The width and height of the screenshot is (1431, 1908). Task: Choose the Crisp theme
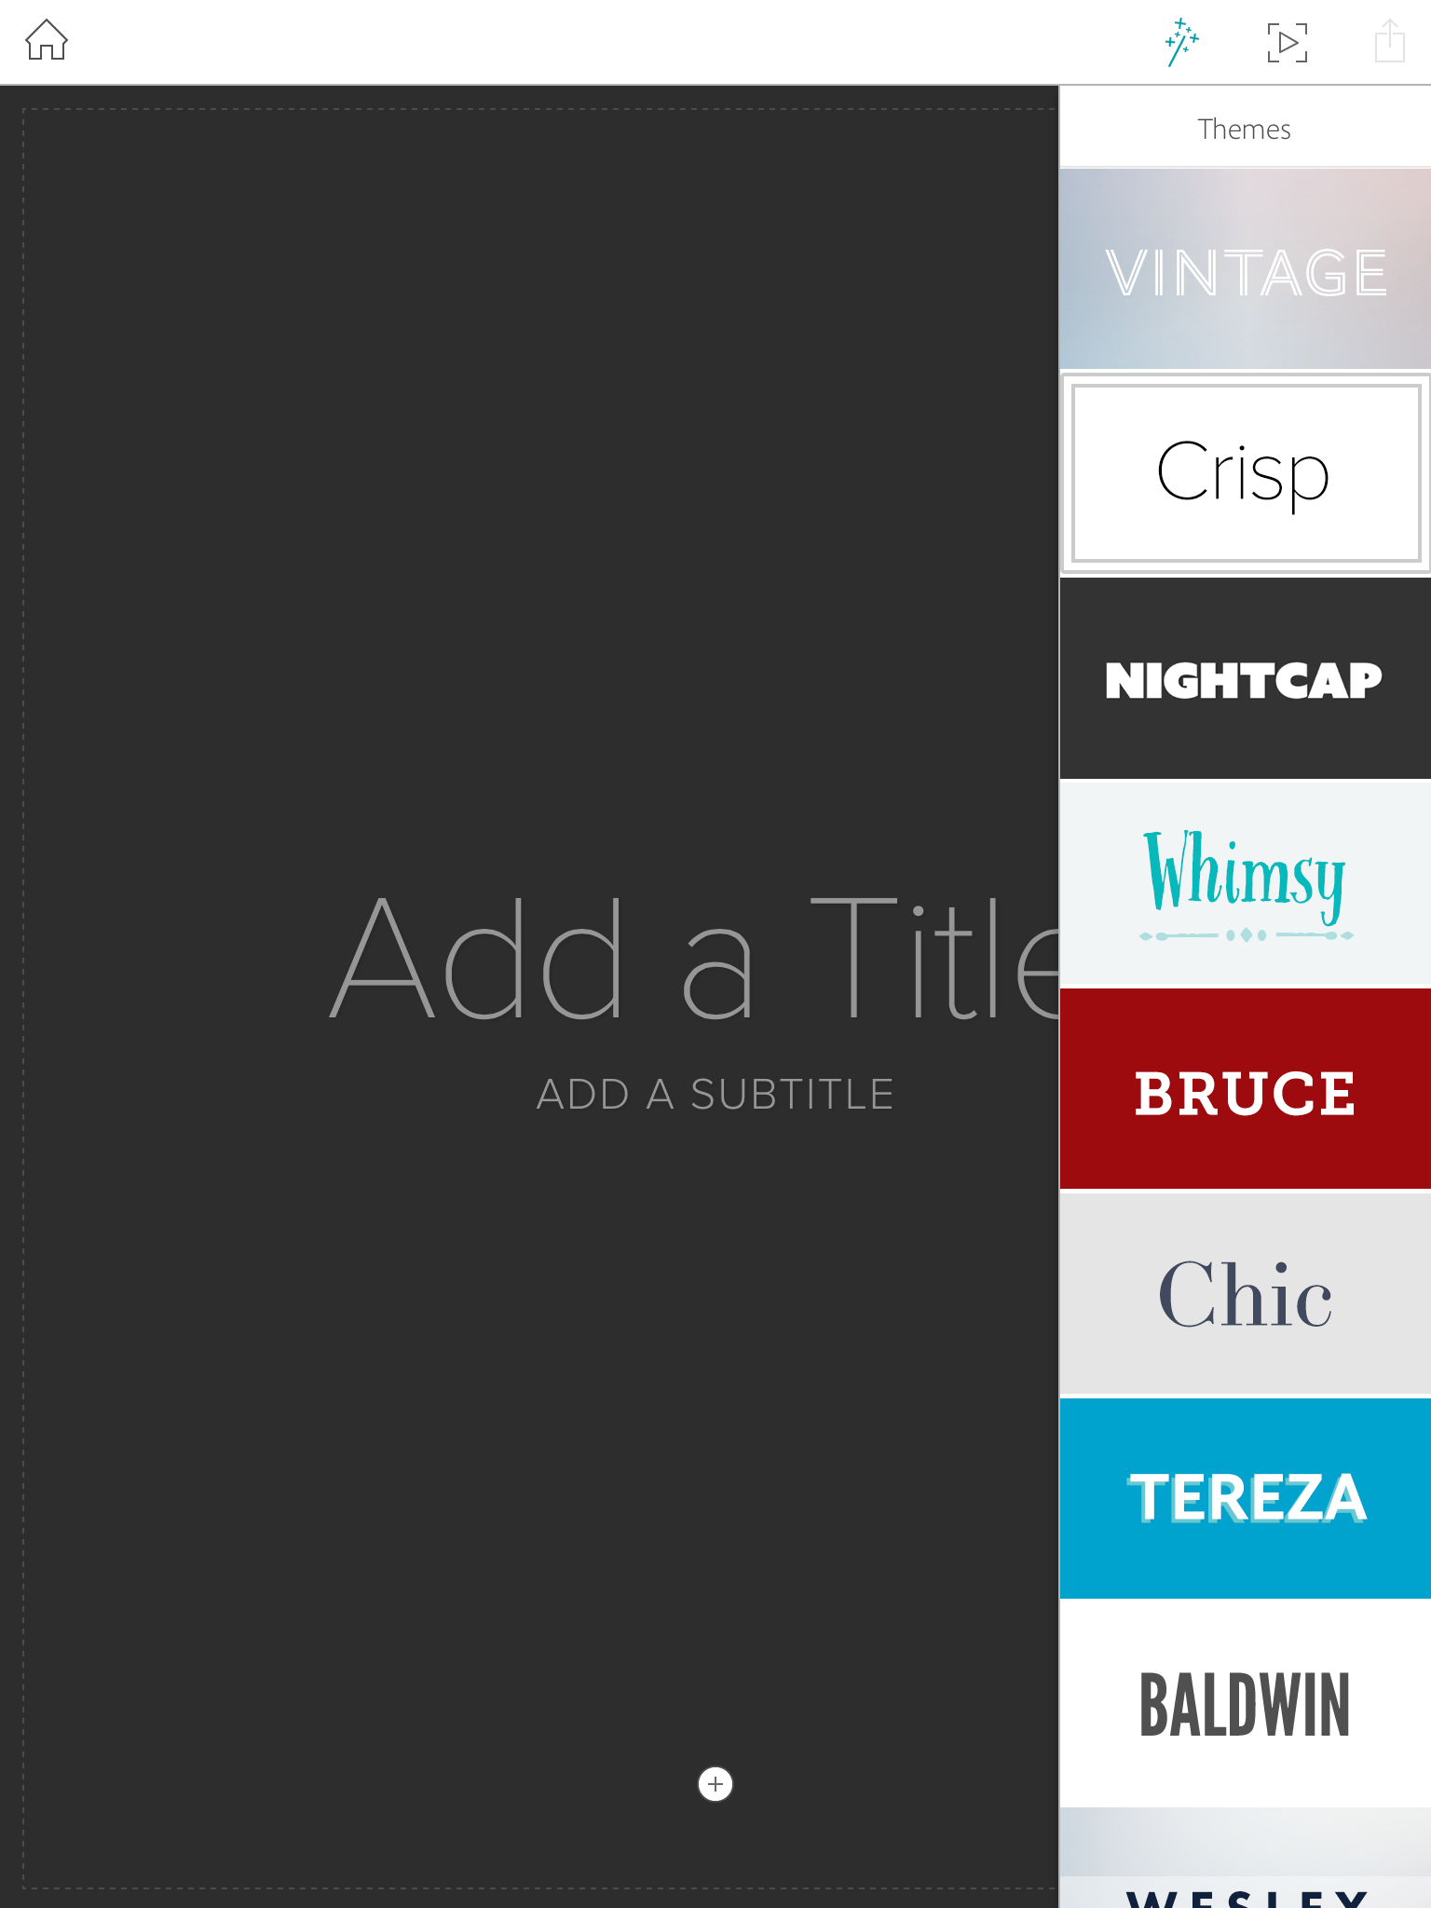coord(1246,473)
